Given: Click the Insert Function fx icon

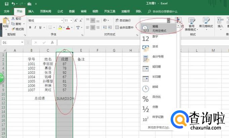Looking at the screenshot, I should click(52, 43).
